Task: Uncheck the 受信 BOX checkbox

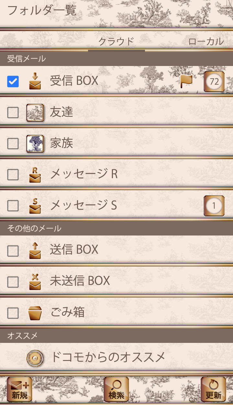Action: pyautogui.click(x=13, y=82)
